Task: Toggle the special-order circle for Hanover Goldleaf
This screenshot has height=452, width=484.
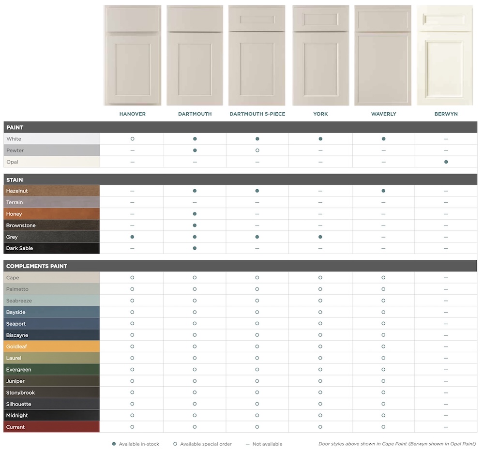Action: (132, 347)
